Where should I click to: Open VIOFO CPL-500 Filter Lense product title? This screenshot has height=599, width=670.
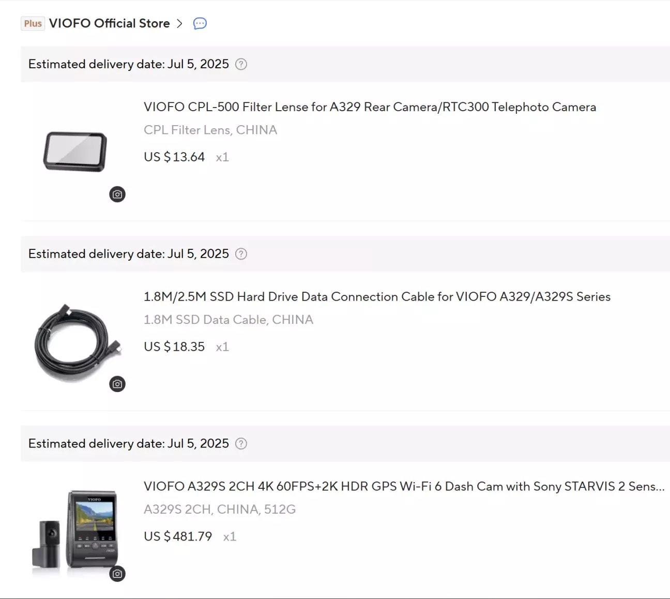[370, 107]
